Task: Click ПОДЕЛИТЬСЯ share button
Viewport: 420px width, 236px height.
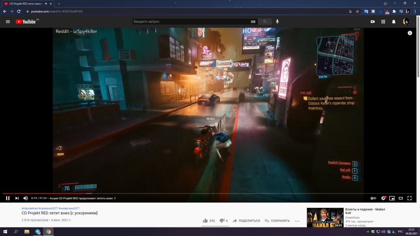Action: pos(246,221)
